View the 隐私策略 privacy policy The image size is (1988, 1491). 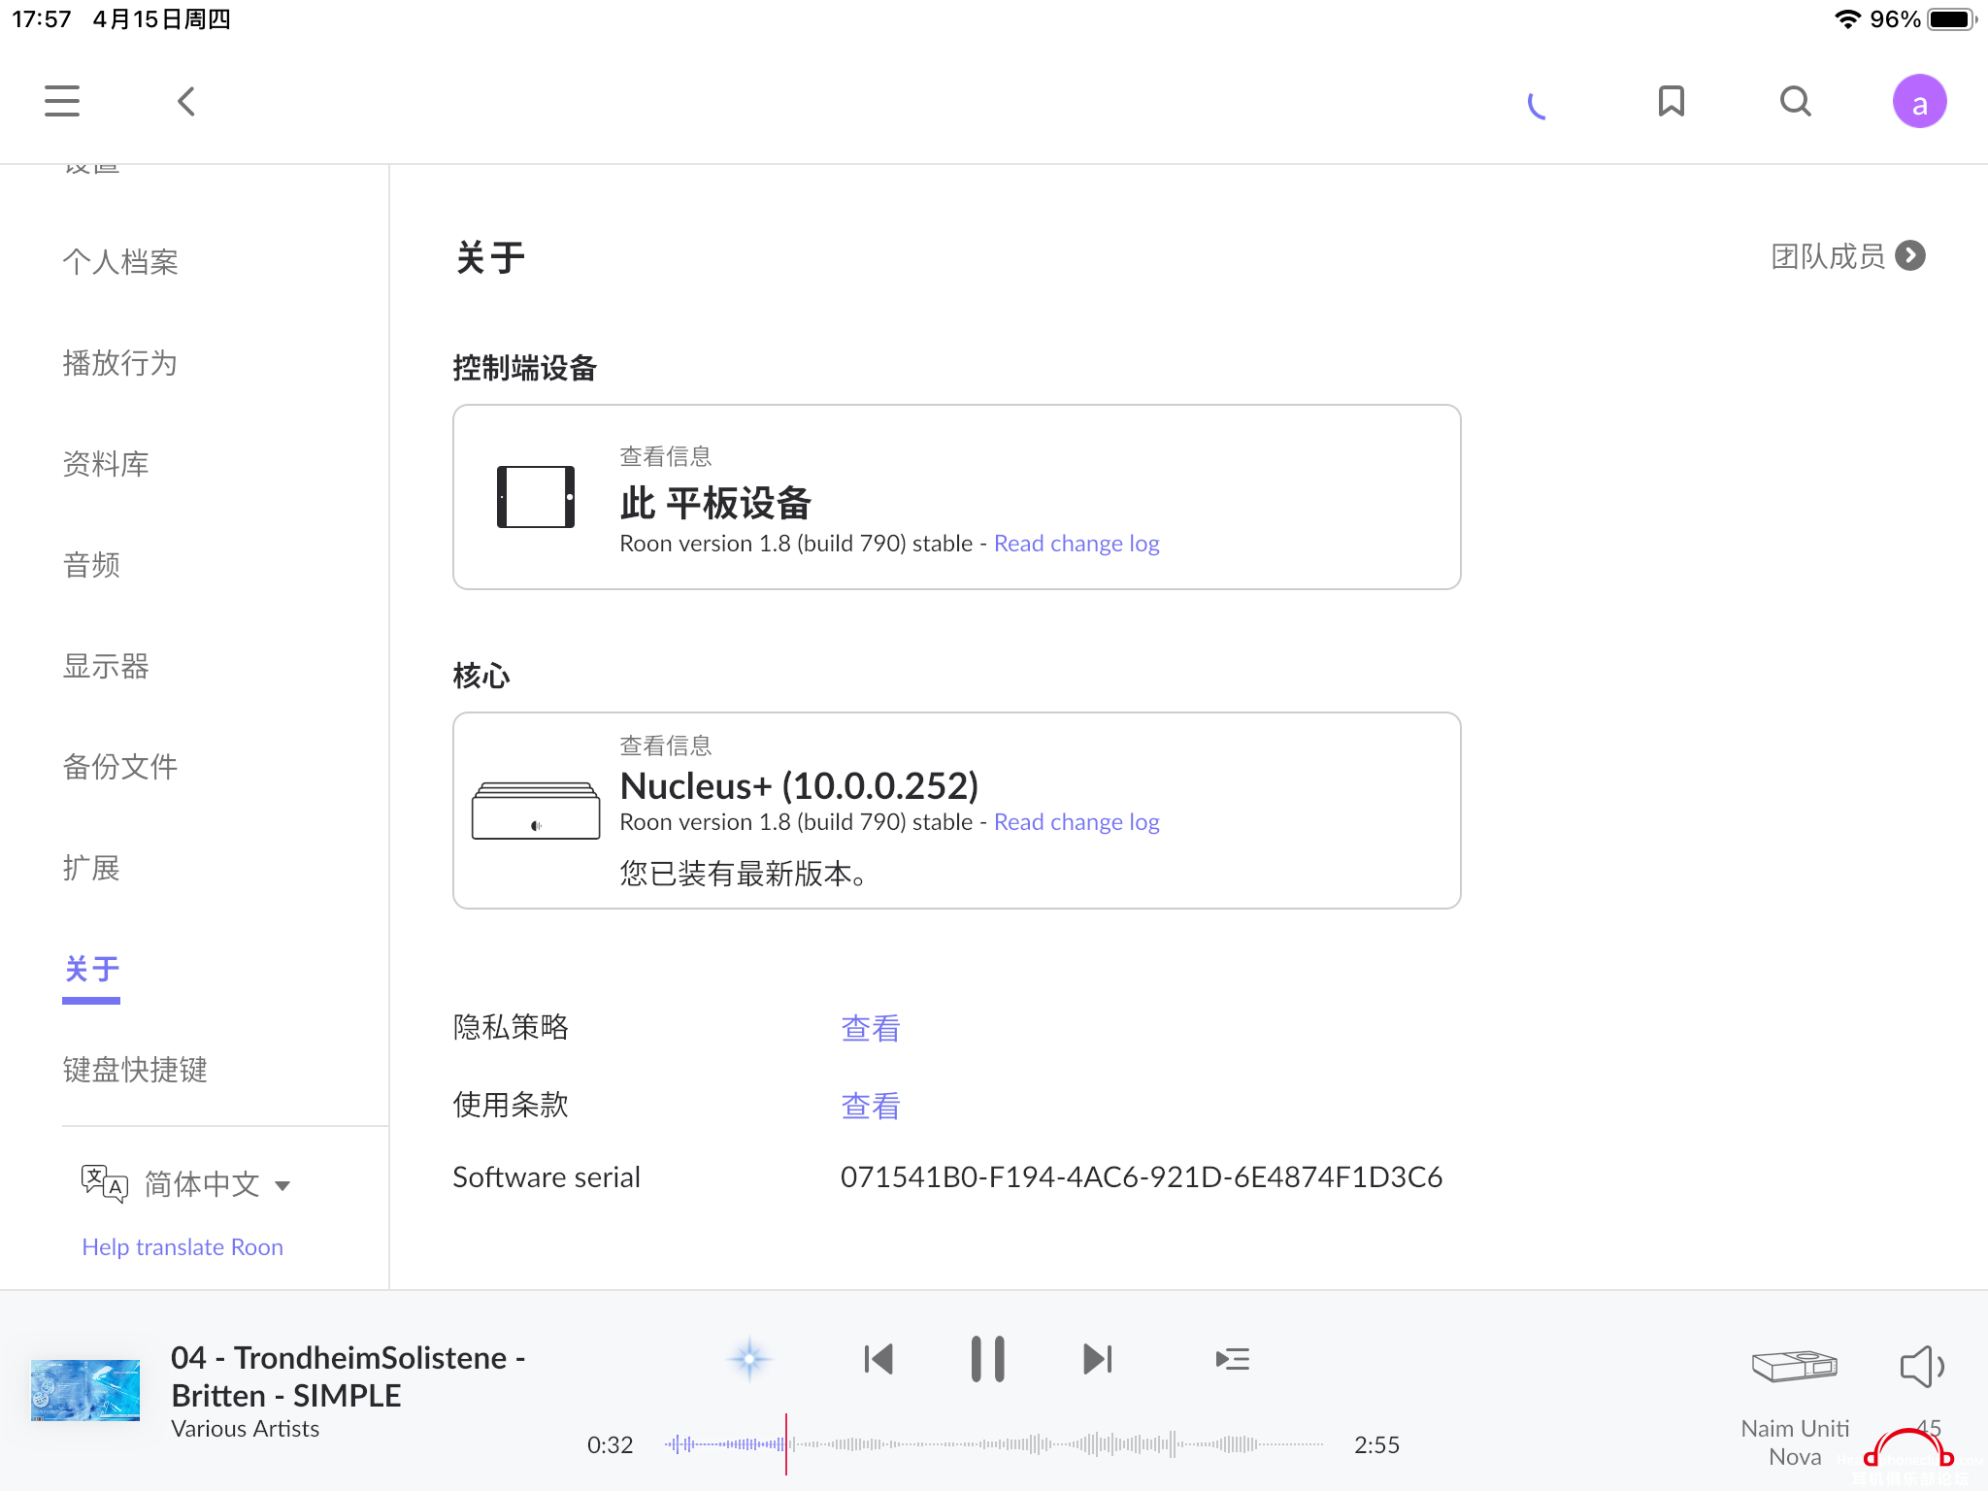pos(871,1028)
